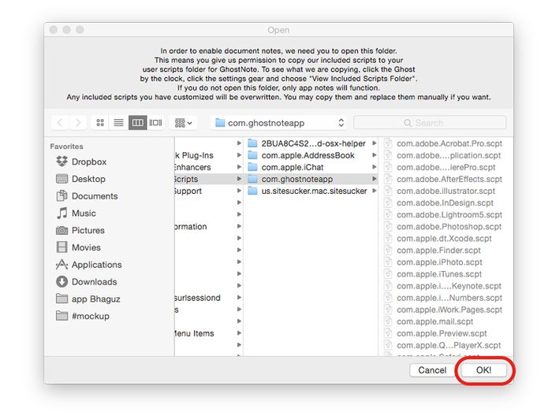Open Music in Favorites sidebar
Viewport: 552px width, 416px height.
pyautogui.click(x=76, y=213)
